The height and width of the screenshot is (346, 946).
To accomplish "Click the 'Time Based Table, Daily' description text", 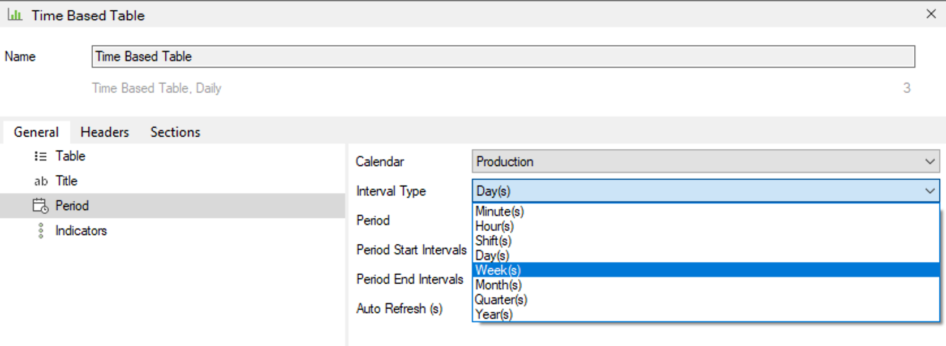I will click(x=157, y=88).
